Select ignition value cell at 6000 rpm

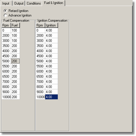tap(51, 71)
